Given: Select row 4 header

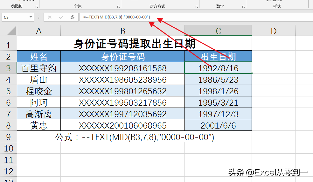Looking at the screenshot, I should pos(8,79).
